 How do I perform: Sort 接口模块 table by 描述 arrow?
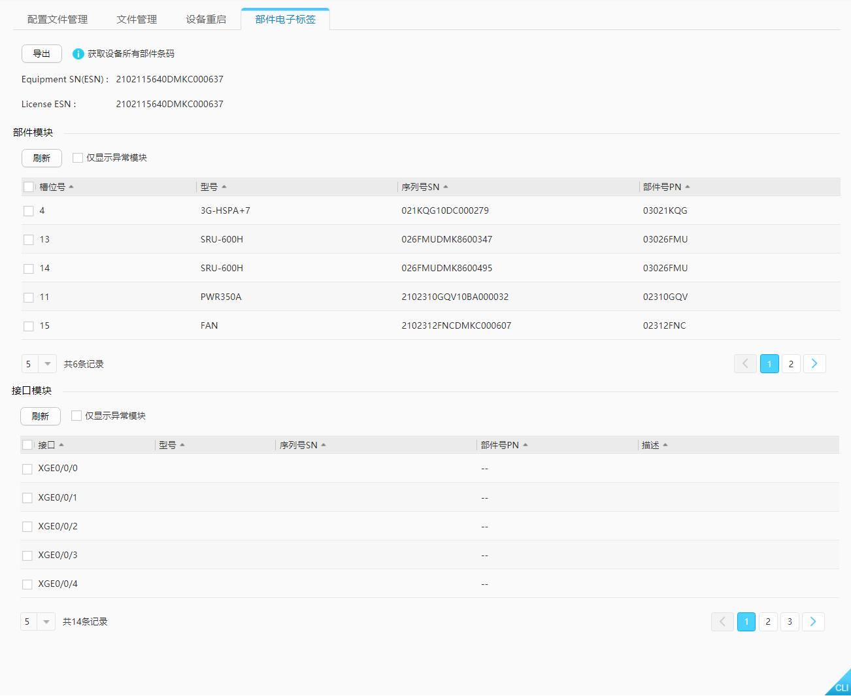pos(665,444)
